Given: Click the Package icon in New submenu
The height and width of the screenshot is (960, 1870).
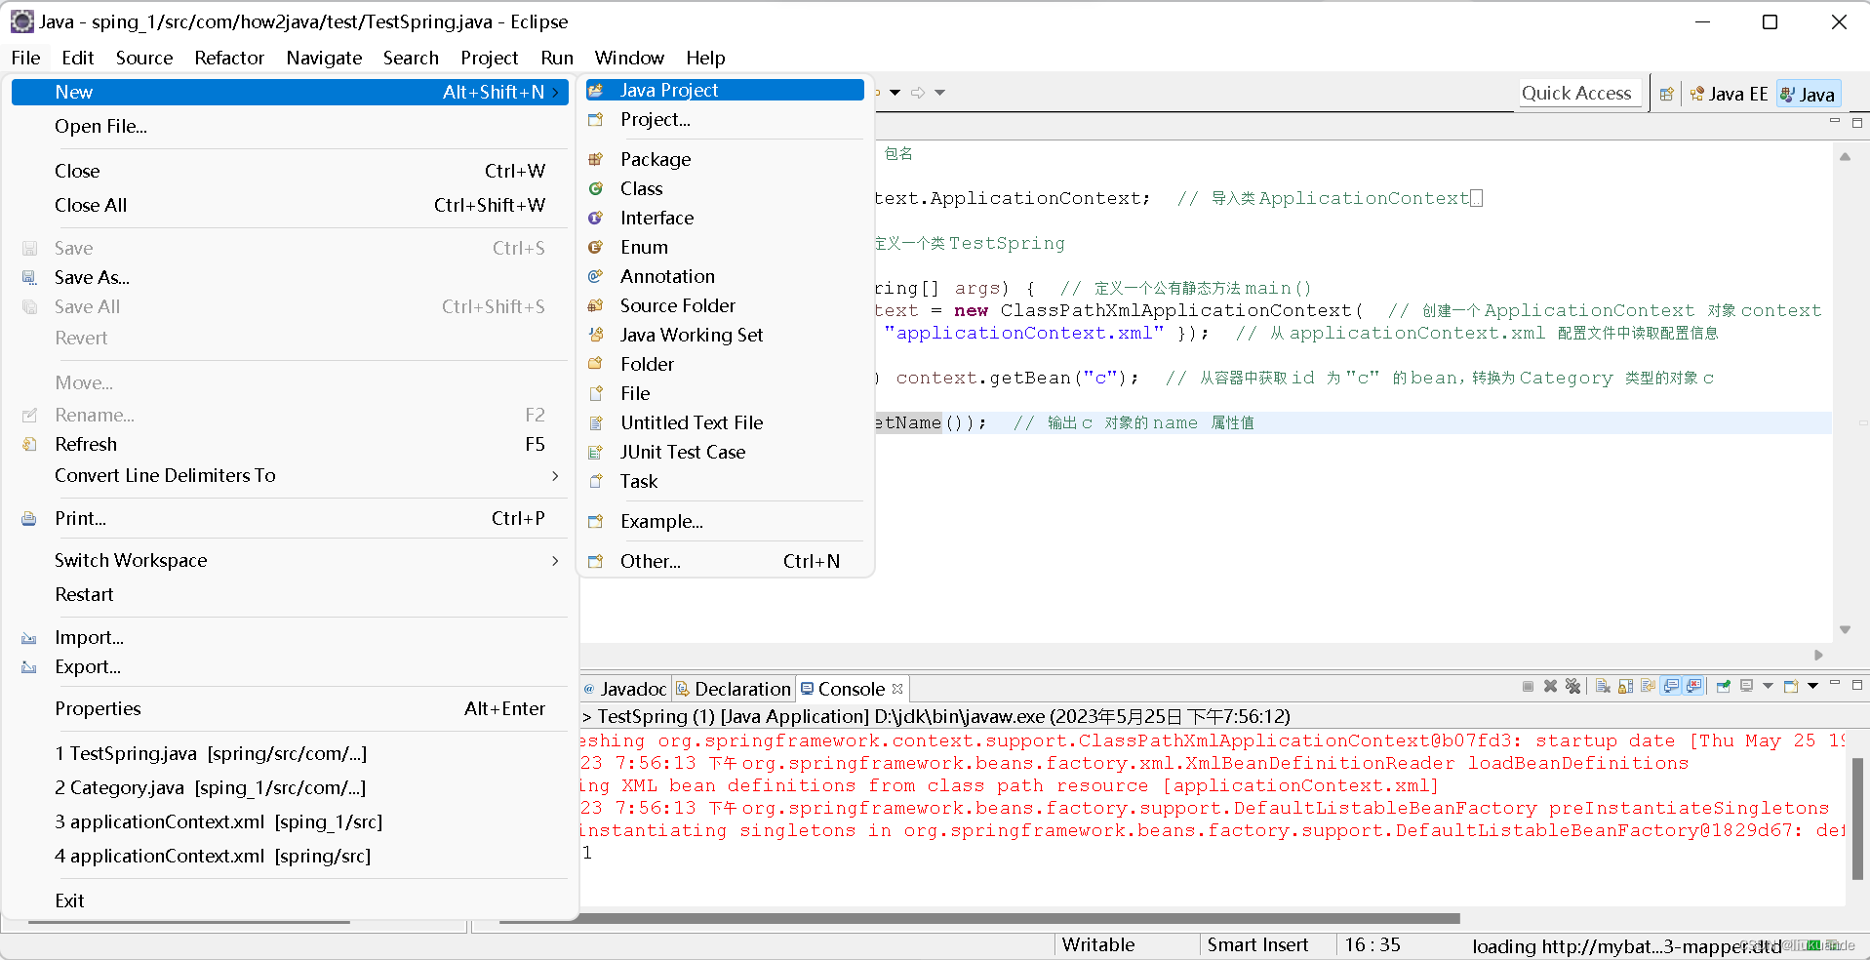Looking at the screenshot, I should (x=595, y=159).
